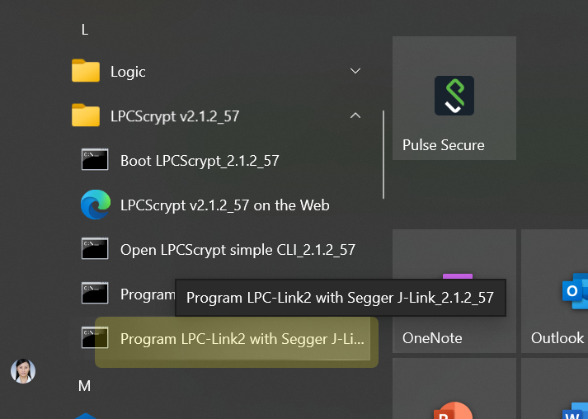Viewport: 588px width, 419px height.
Task: Run Program LPC-Link2 with Segger J-Link
Action: pos(242,338)
